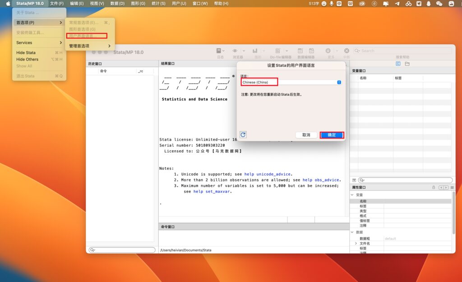Click the 图形 (Graph) toolbar icon
The height and width of the screenshot is (282, 462).
click(x=255, y=51)
